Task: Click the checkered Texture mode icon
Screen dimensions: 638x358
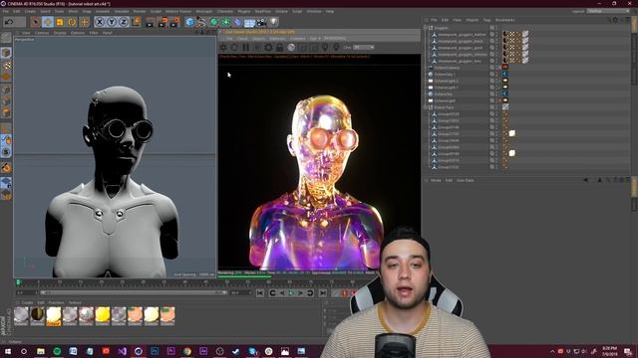Action: (6, 65)
